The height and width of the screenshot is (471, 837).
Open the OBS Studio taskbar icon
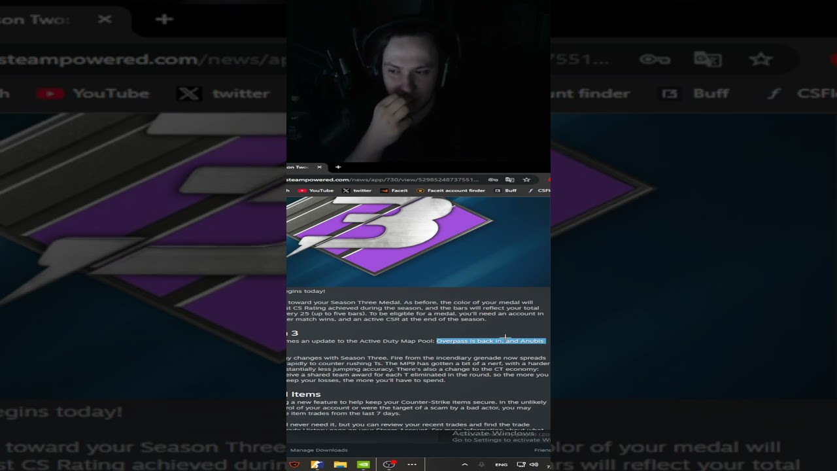tap(389, 464)
